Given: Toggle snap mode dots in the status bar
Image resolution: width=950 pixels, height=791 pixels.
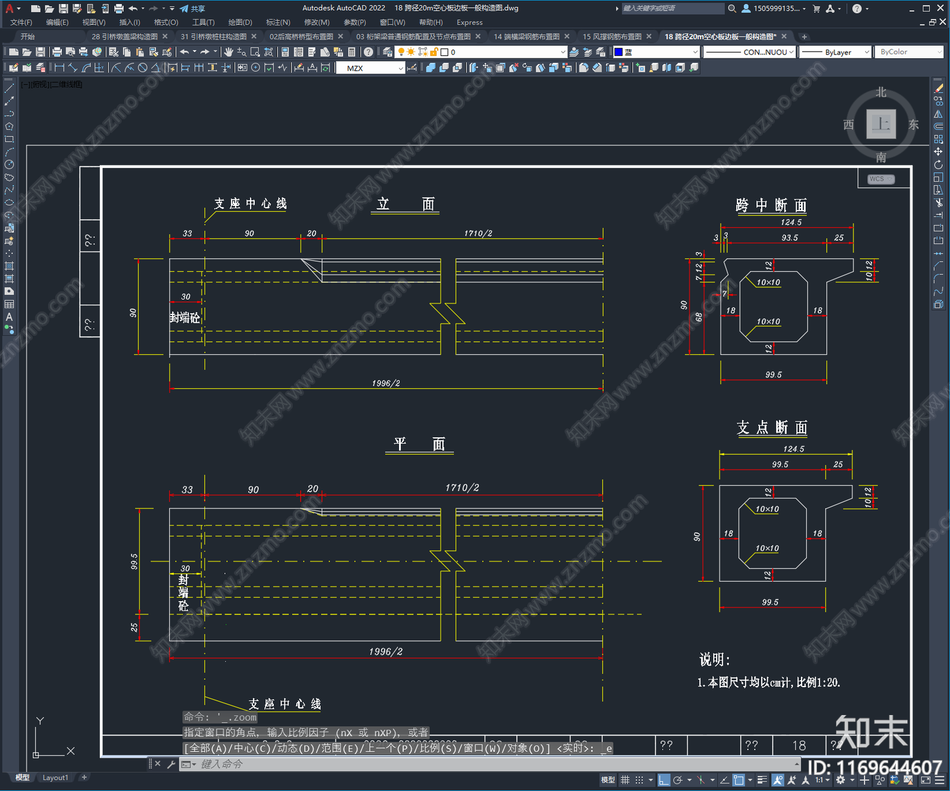Looking at the screenshot, I should tap(639, 780).
